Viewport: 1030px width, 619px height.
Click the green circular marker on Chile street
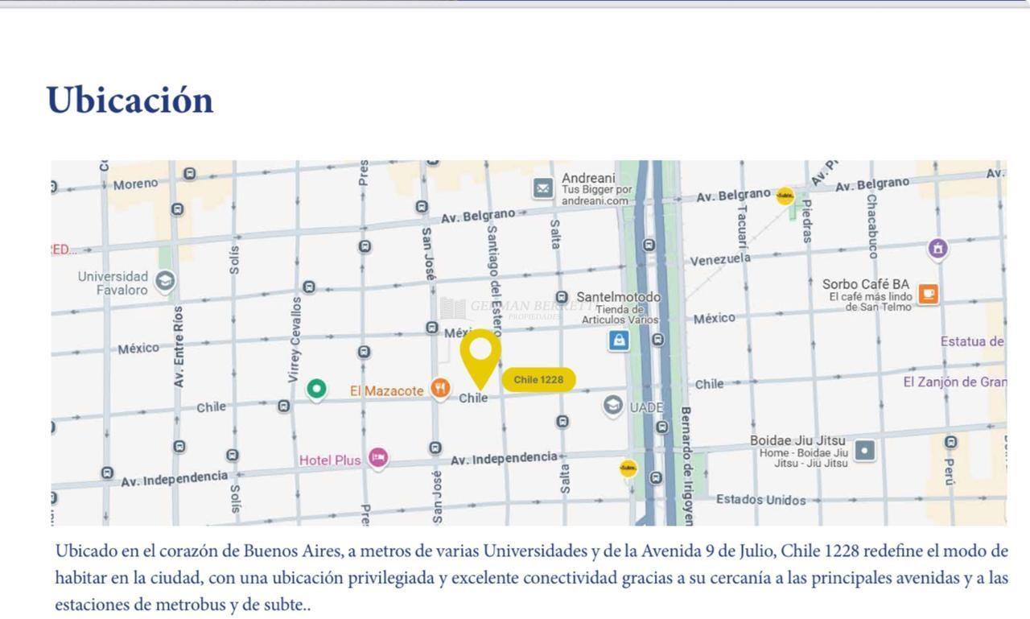point(317,390)
